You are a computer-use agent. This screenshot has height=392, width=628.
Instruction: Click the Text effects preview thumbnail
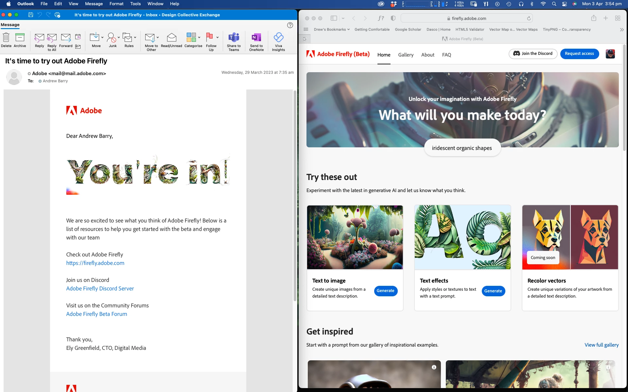462,237
